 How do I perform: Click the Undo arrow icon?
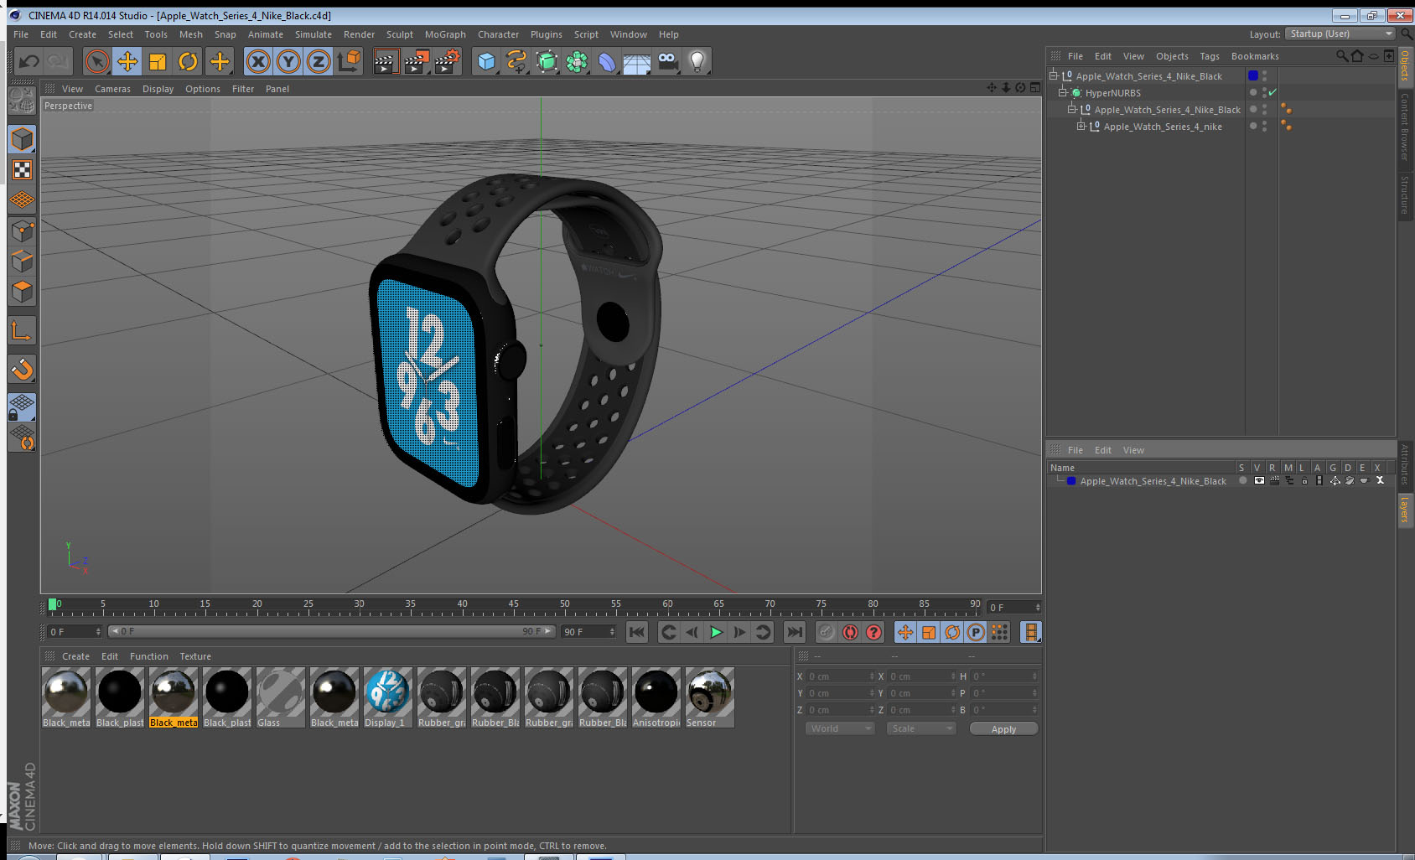pos(29,61)
